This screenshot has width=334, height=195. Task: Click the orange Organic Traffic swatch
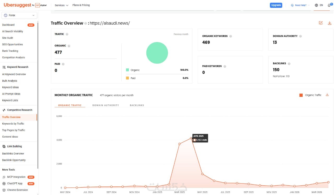point(301,95)
